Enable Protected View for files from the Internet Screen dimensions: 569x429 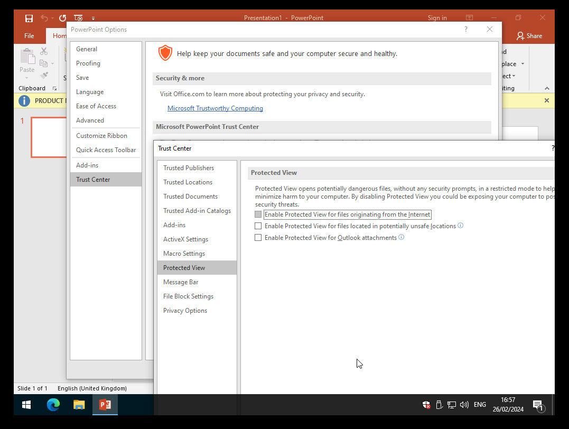tap(258, 214)
